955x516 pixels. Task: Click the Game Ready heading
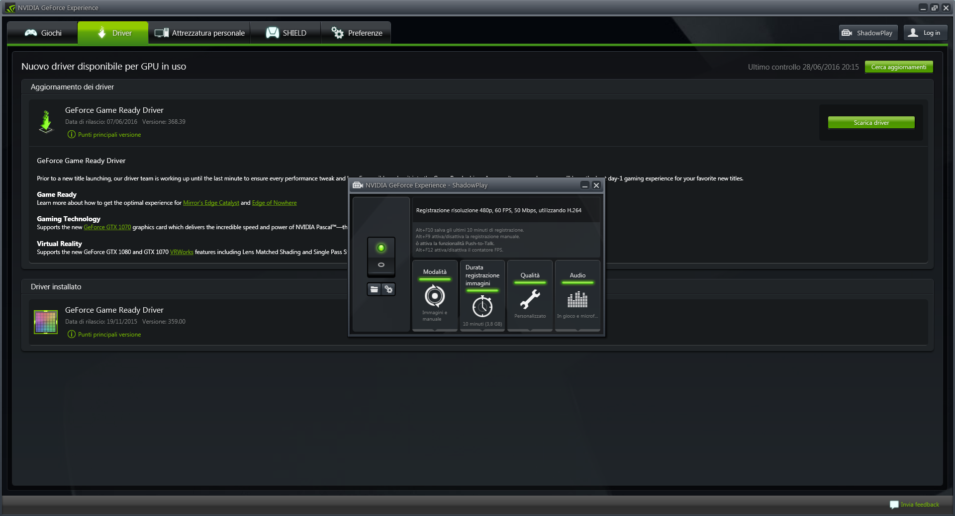pyautogui.click(x=57, y=194)
